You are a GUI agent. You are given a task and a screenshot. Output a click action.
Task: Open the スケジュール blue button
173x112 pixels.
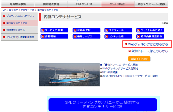click(x=118, y=30)
